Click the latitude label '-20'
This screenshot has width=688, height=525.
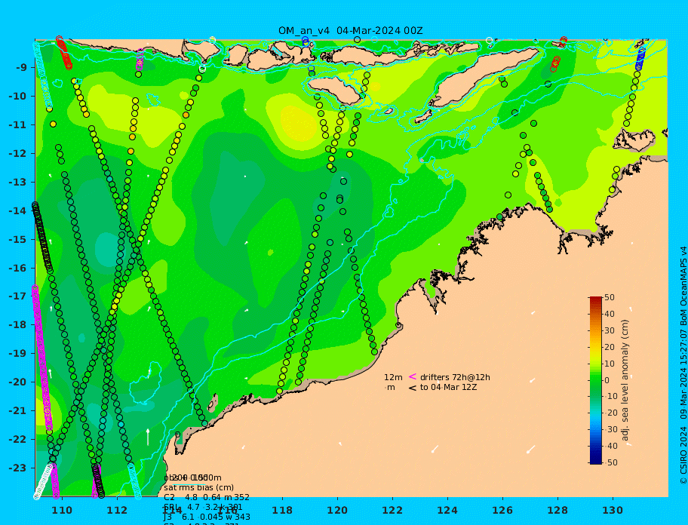(17, 382)
